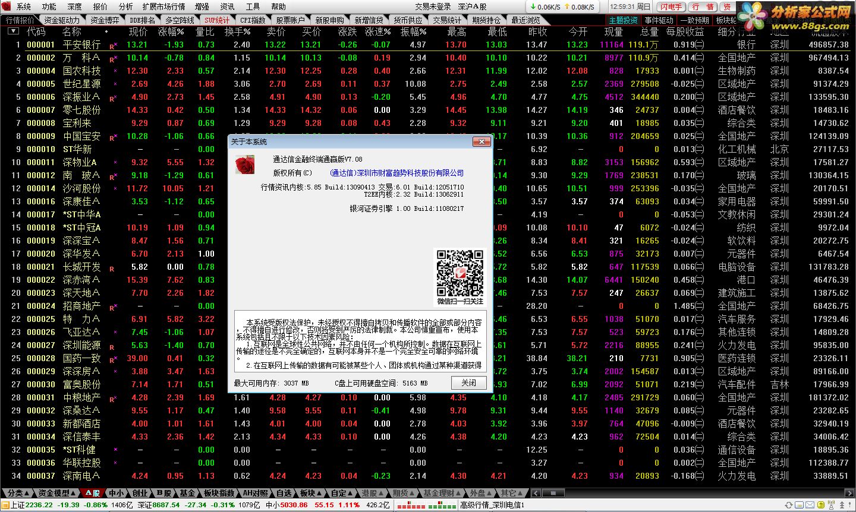This screenshot has width=856, height=512.
Task: Select stock row 000001 平安银行
Action: click(x=428, y=45)
